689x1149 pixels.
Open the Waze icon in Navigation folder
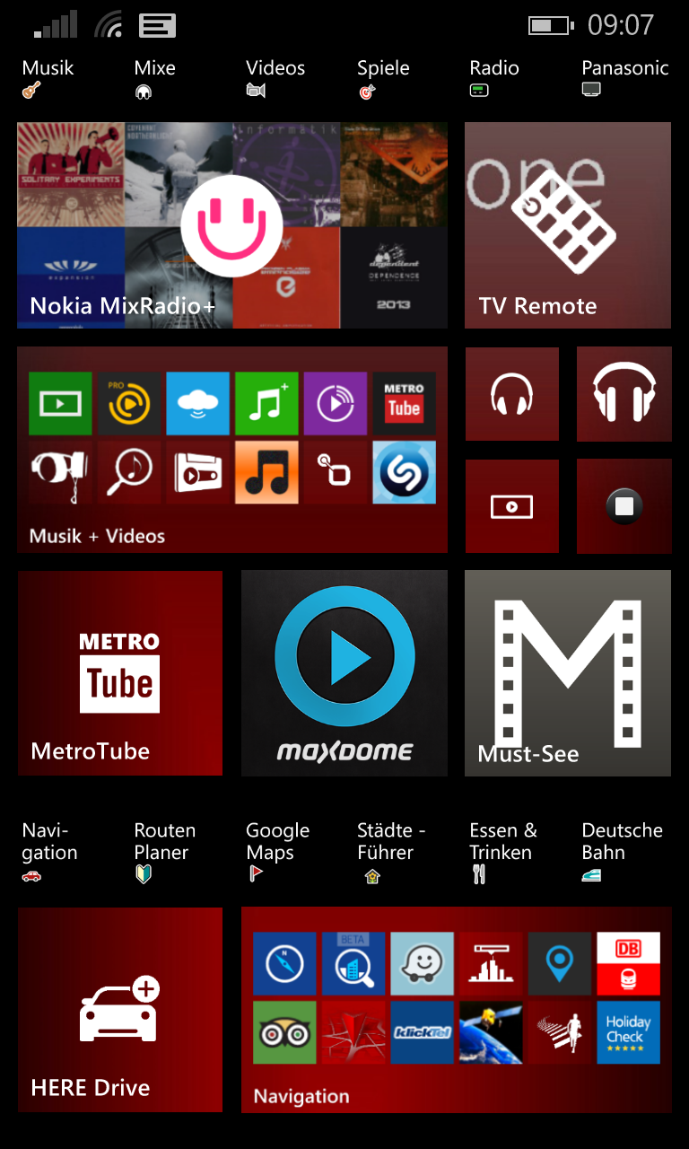(422, 963)
